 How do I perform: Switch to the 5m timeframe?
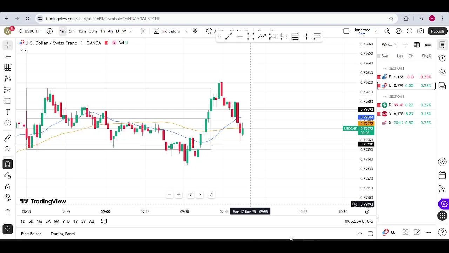click(x=72, y=31)
